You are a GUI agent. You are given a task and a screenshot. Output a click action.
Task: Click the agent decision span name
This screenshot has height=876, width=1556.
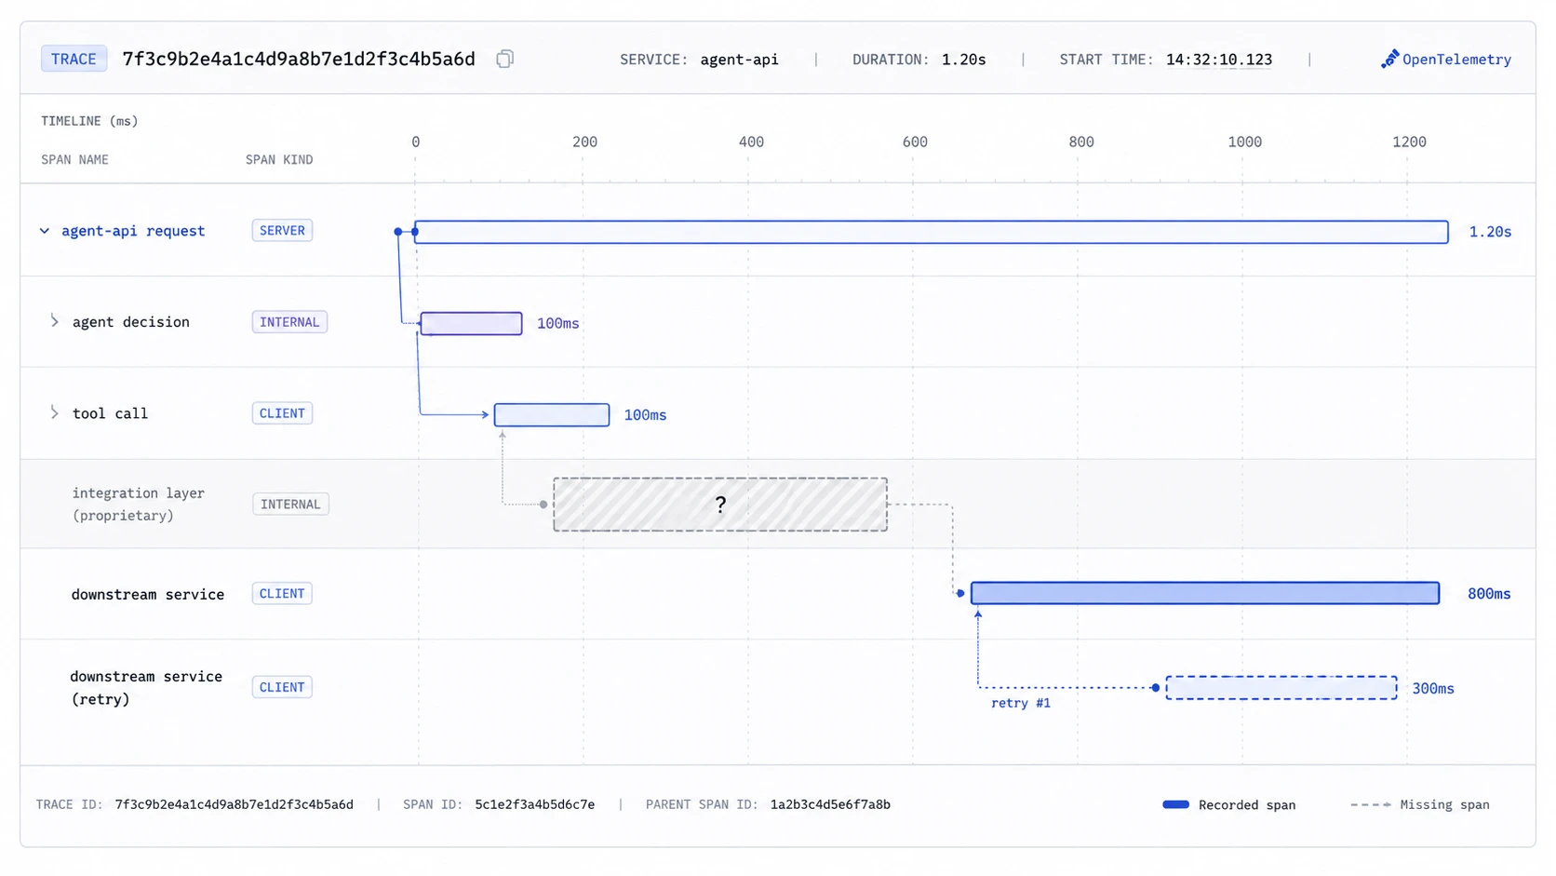click(x=131, y=322)
